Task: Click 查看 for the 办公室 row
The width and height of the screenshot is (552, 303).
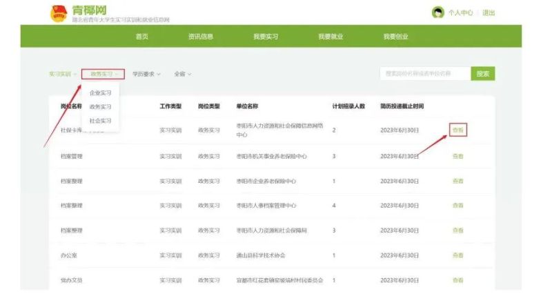Action: click(x=458, y=255)
